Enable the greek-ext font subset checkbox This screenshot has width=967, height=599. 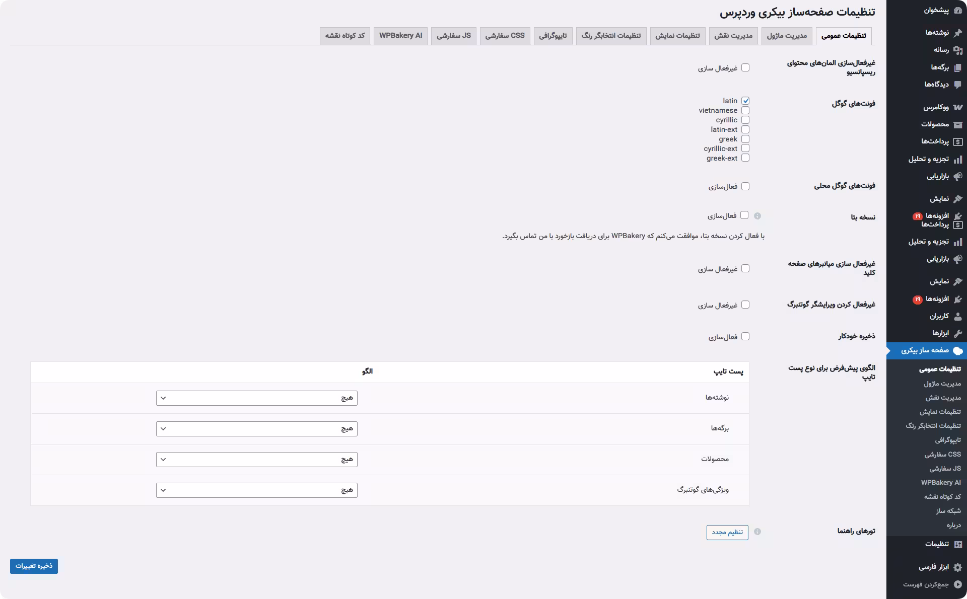[745, 158]
